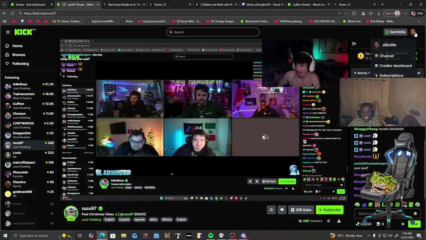Open the emoji picker in chat
This screenshot has height=240, width=426.
415,214
